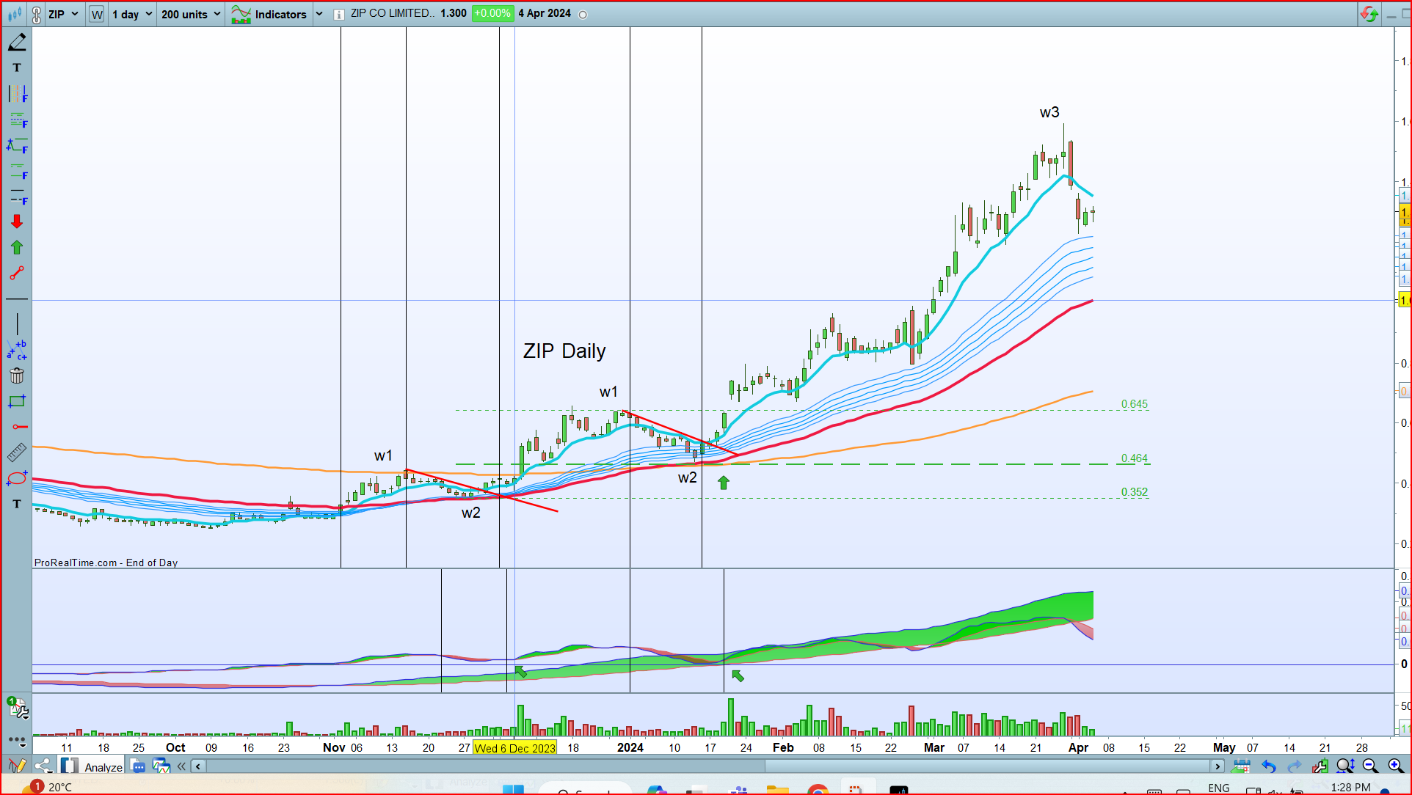Click the ENG language indicator
Image resolution: width=1412 pixels, height=795 pixels.
(x=1218, y=788)
